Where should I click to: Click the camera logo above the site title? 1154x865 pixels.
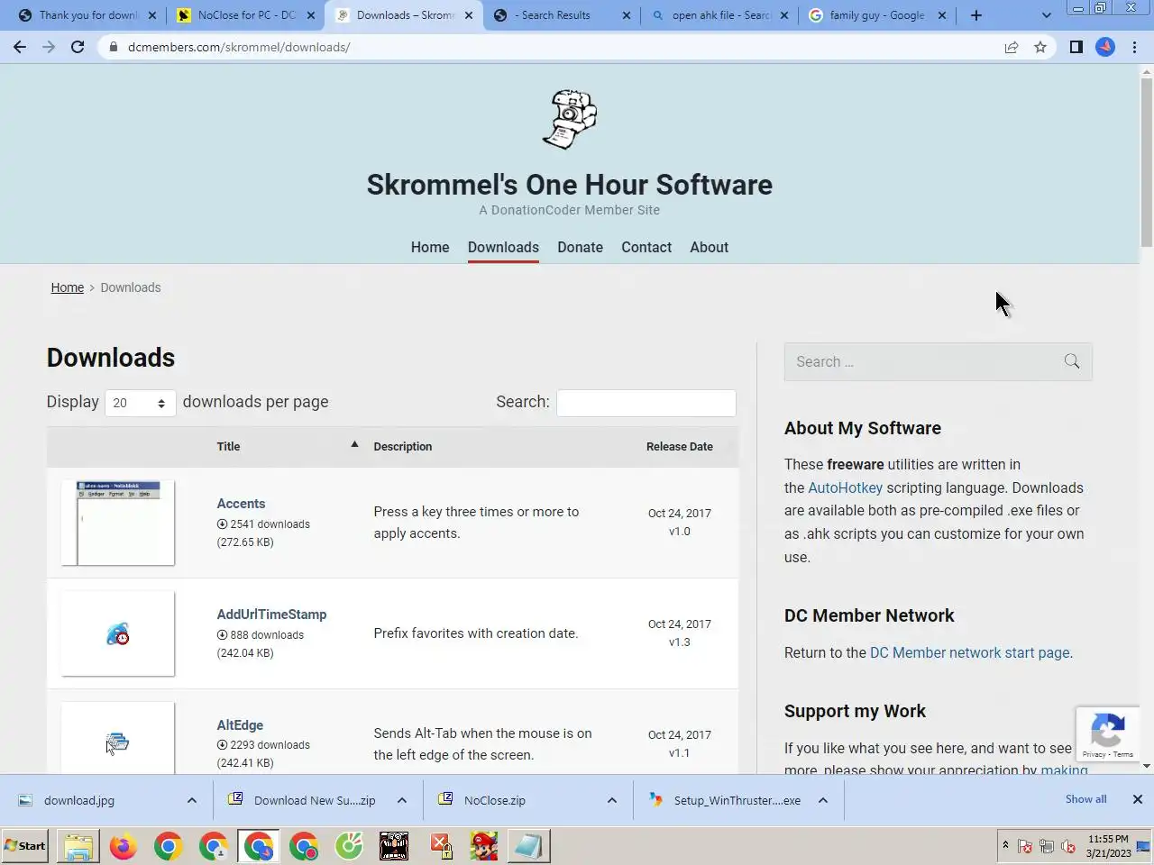tap(570, 119)
